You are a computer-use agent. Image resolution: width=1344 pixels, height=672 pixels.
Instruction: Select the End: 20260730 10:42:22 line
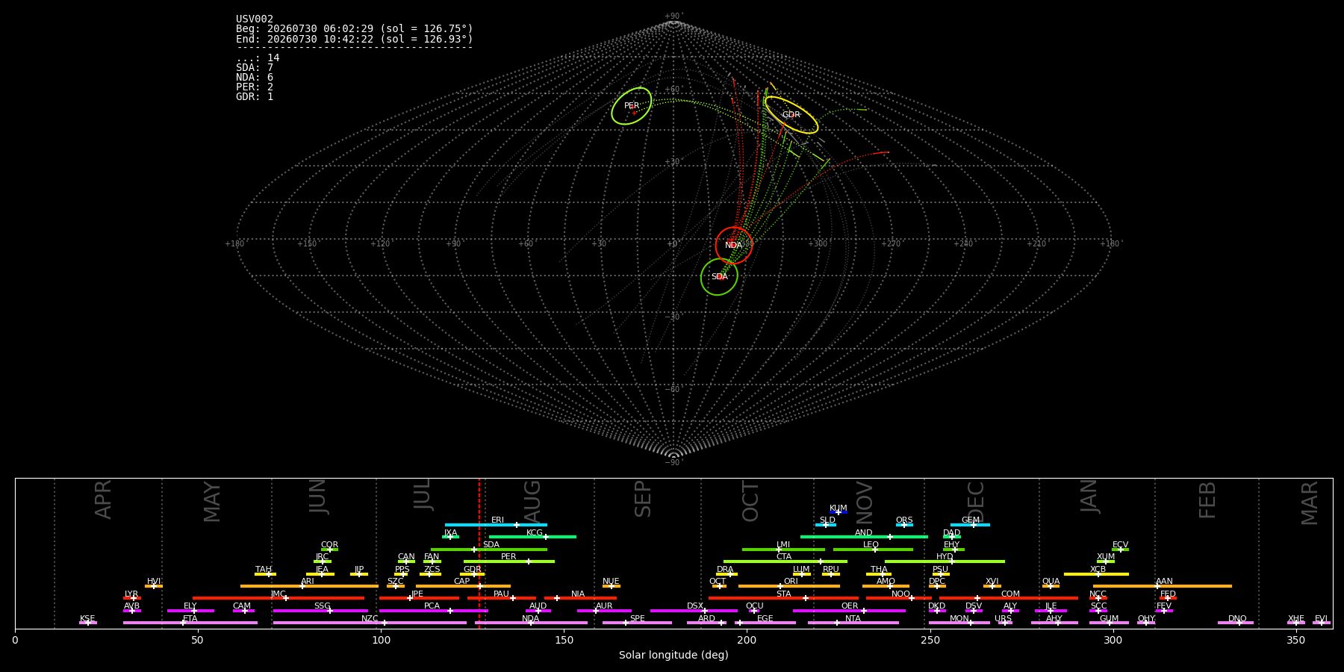(355, 39)
